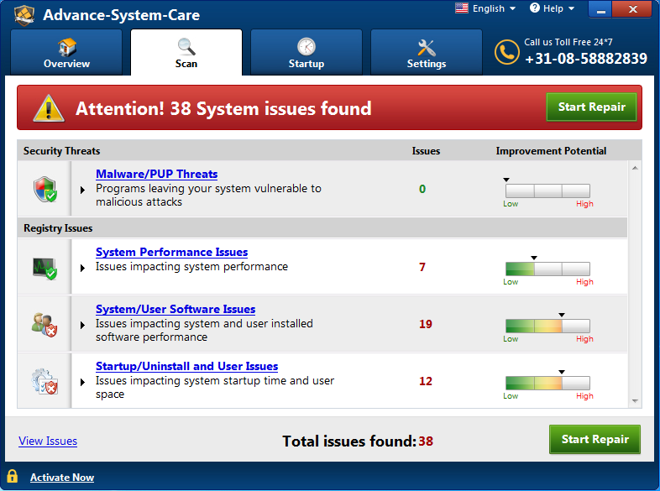Screen dimensions: 660x491
Task: Click the orange telephone icon
Action: tap(507, 52)
